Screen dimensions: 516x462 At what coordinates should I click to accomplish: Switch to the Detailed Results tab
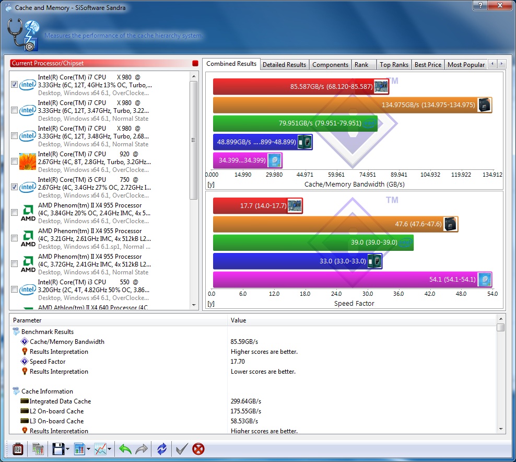coord(284,64)
